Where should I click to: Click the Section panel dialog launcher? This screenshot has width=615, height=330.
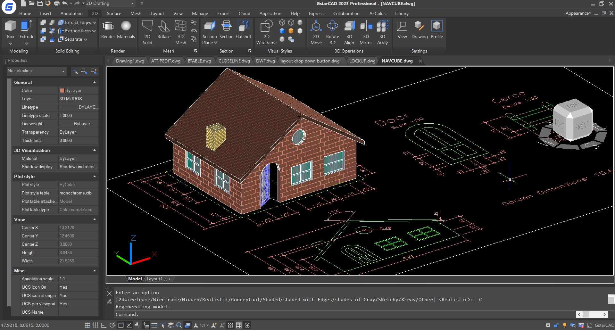[250, 51]
